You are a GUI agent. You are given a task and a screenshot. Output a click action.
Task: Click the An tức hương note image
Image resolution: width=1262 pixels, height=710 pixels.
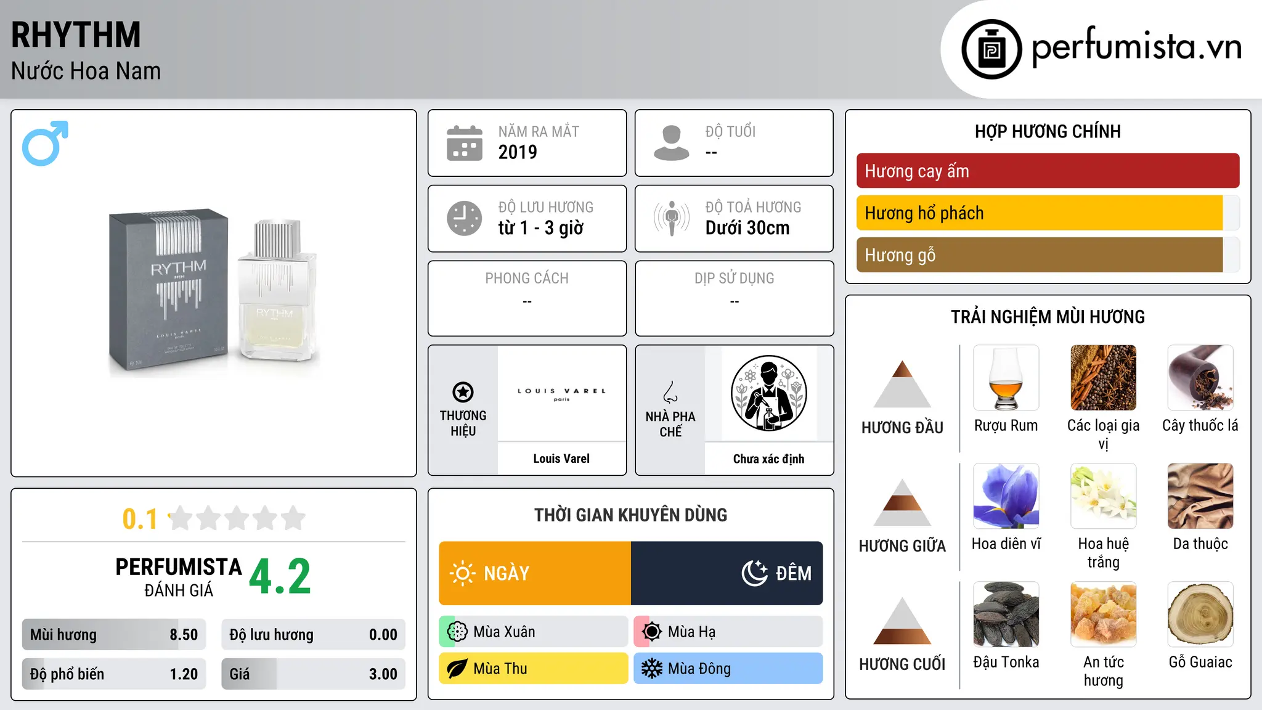tap(1104, 614)
